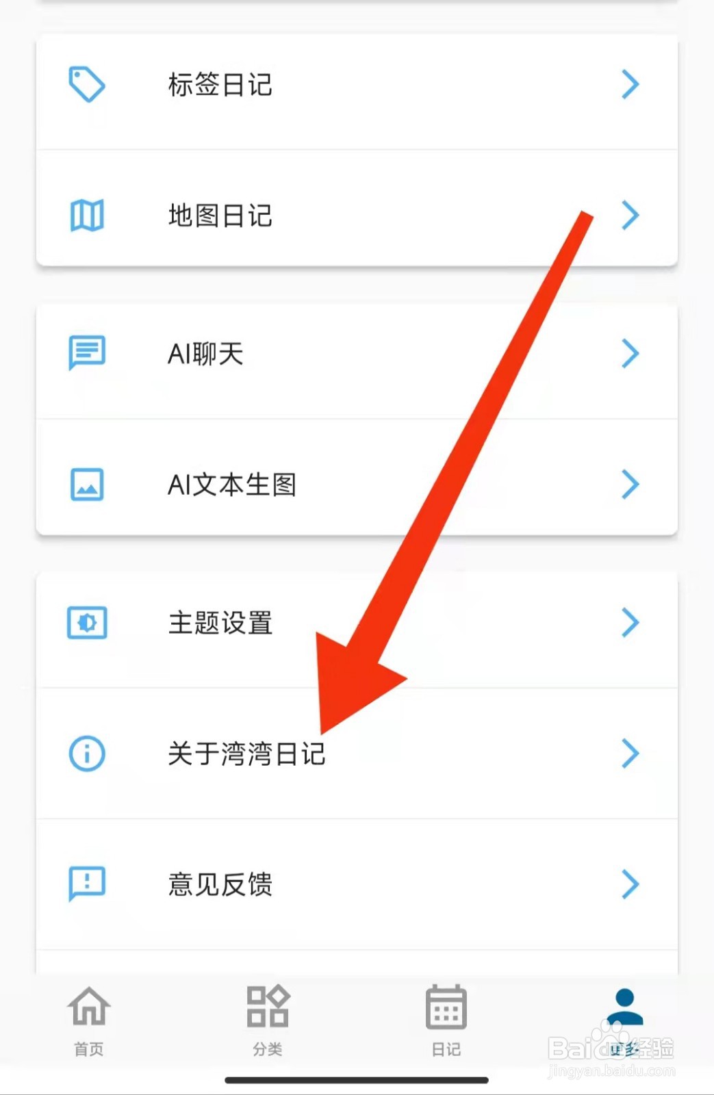Open the AI文本生图 chevron arrow
The image size is (714, 1095).
[x=630, y=485]
